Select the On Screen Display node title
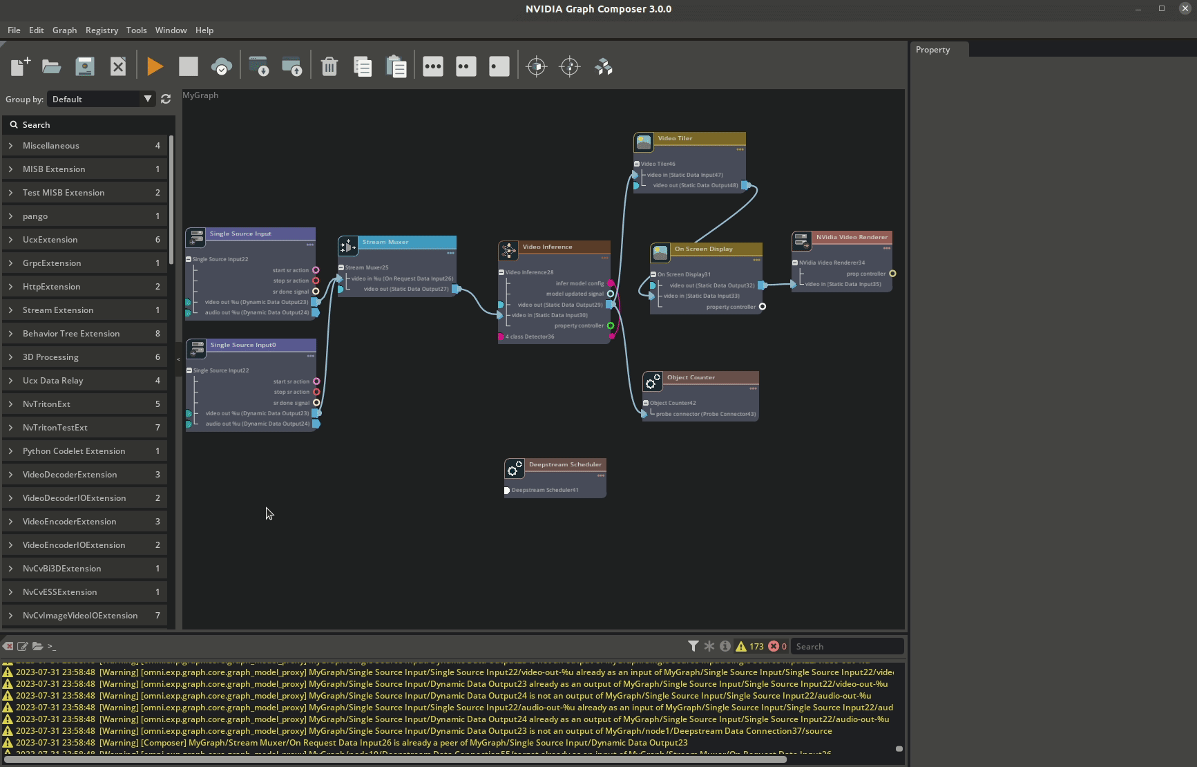The image size is (1197, 767). click(x=703, y=249)
